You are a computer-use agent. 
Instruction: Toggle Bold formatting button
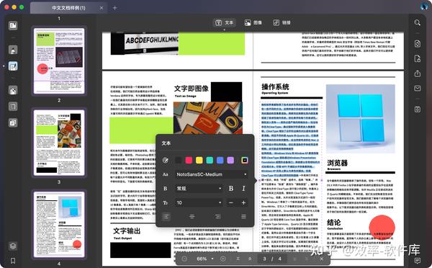pyautogui.click(x=231, y=188)
